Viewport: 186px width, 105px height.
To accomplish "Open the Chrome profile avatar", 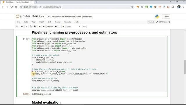I will point(179,7).
